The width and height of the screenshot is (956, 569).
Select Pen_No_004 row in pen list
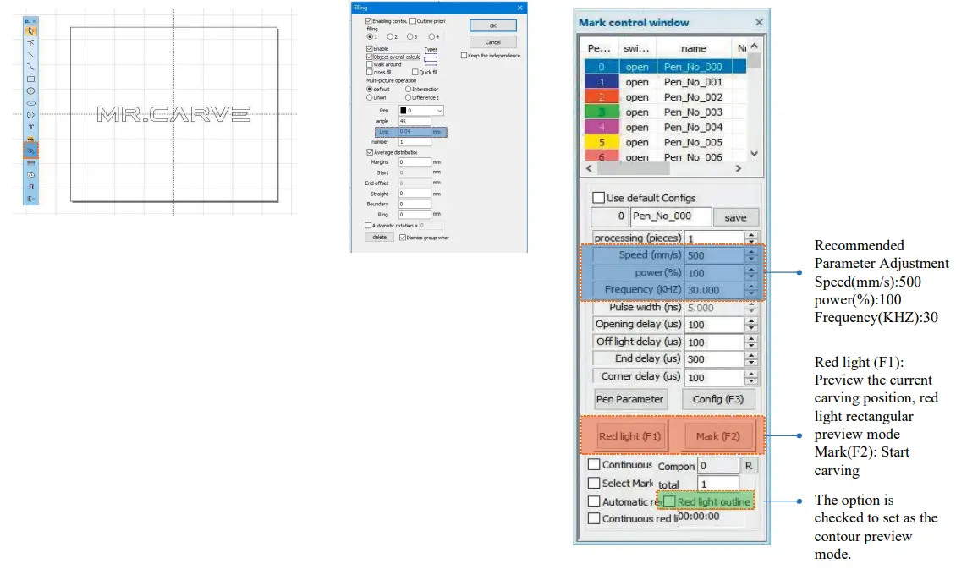click(665, 128)
